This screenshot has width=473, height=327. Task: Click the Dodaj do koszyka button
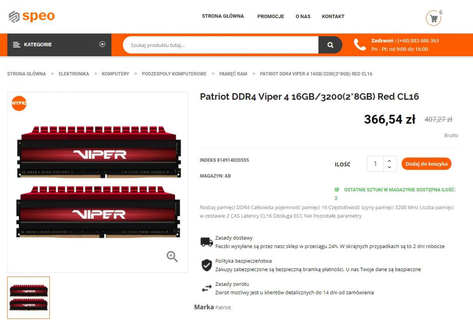pyautogui.click(x=426, y=164)
